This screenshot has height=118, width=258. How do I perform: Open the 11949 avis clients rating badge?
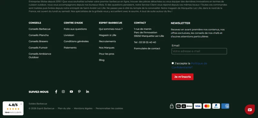13,108
